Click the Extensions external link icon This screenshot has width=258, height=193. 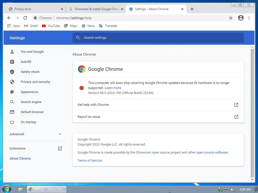[x=60, y=149]
